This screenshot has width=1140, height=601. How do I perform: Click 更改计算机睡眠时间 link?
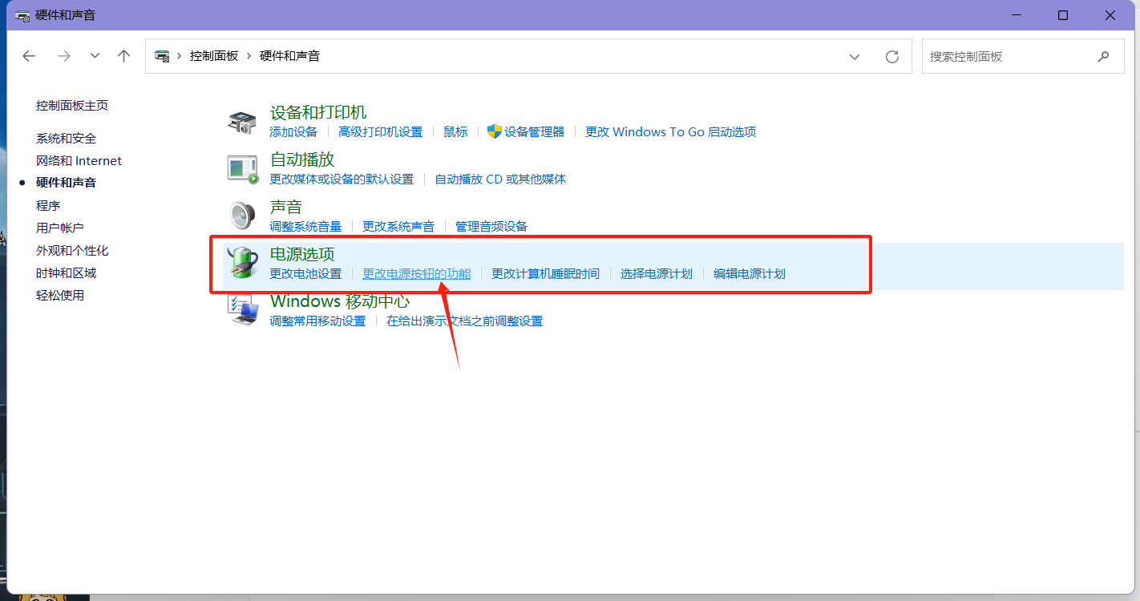[545, 274]
